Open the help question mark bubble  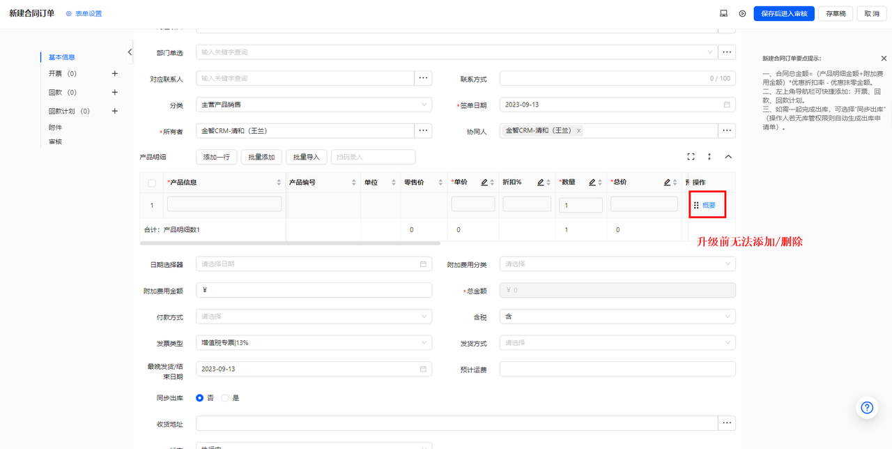point(867,408)
